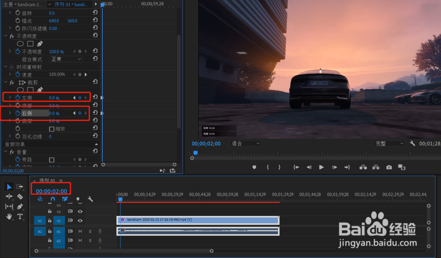Toggle nest-or-individual-clips insert button
Viewport: 441px width, 258px height.
(x=40, y=199)
